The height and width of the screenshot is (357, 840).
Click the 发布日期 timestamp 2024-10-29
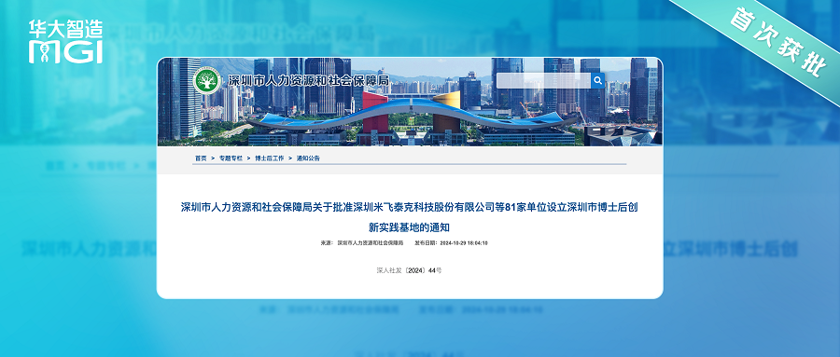[x=463, y=243]
